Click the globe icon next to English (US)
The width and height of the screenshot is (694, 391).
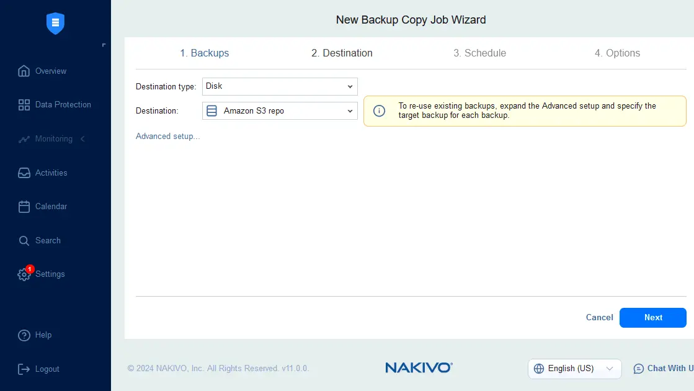tap(539, 369)
